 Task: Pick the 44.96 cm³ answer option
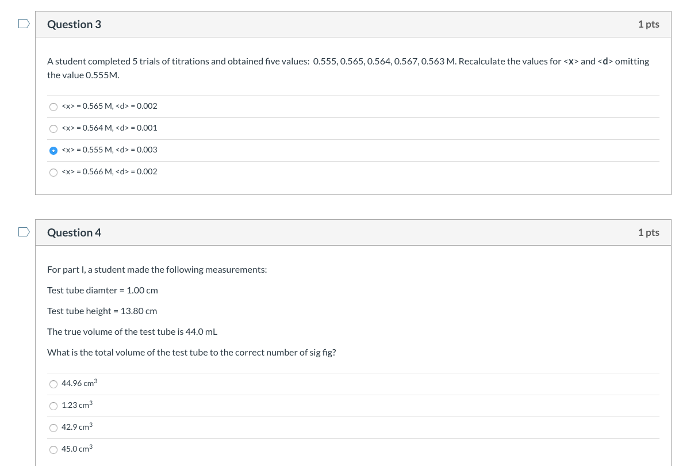(x=53, y=384)
